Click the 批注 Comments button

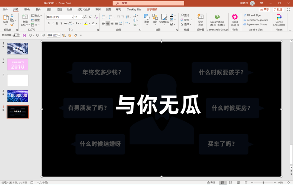click(x=278, y=9)
